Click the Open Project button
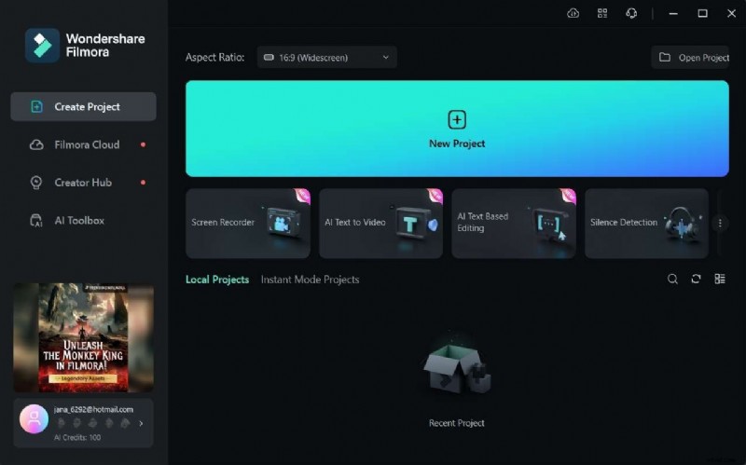The image size is (746, 465). pyautogui.click(x=691, y=58)
